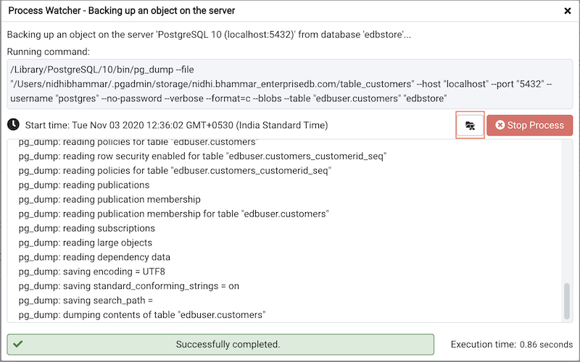Click the 'dumping contents of table' log line

(x=142, y=315)
